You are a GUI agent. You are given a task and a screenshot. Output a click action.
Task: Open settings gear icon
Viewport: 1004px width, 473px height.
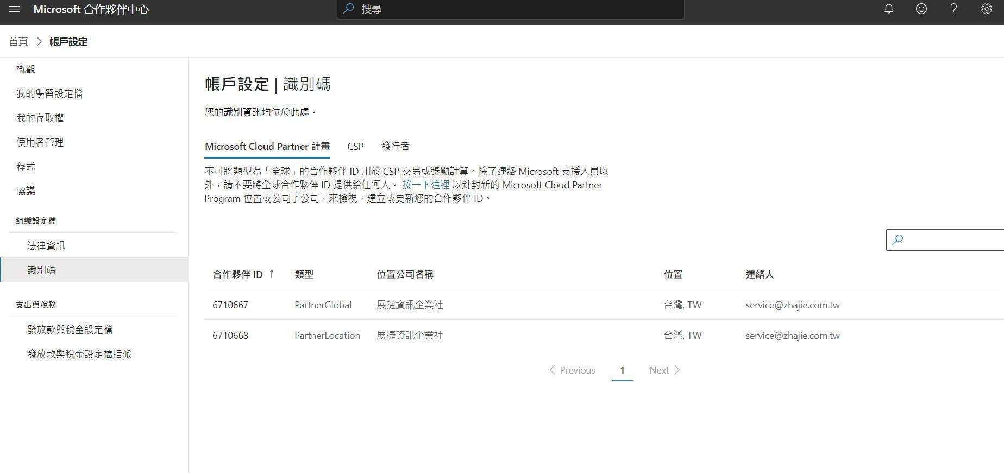point(987,9)
